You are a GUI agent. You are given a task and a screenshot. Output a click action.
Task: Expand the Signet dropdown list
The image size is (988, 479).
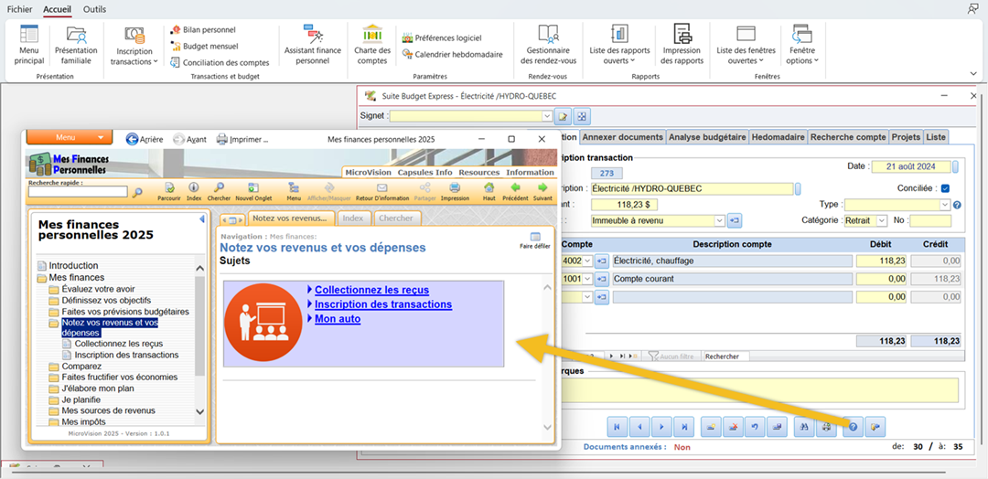pyautogui.click(x=547, y=116)
